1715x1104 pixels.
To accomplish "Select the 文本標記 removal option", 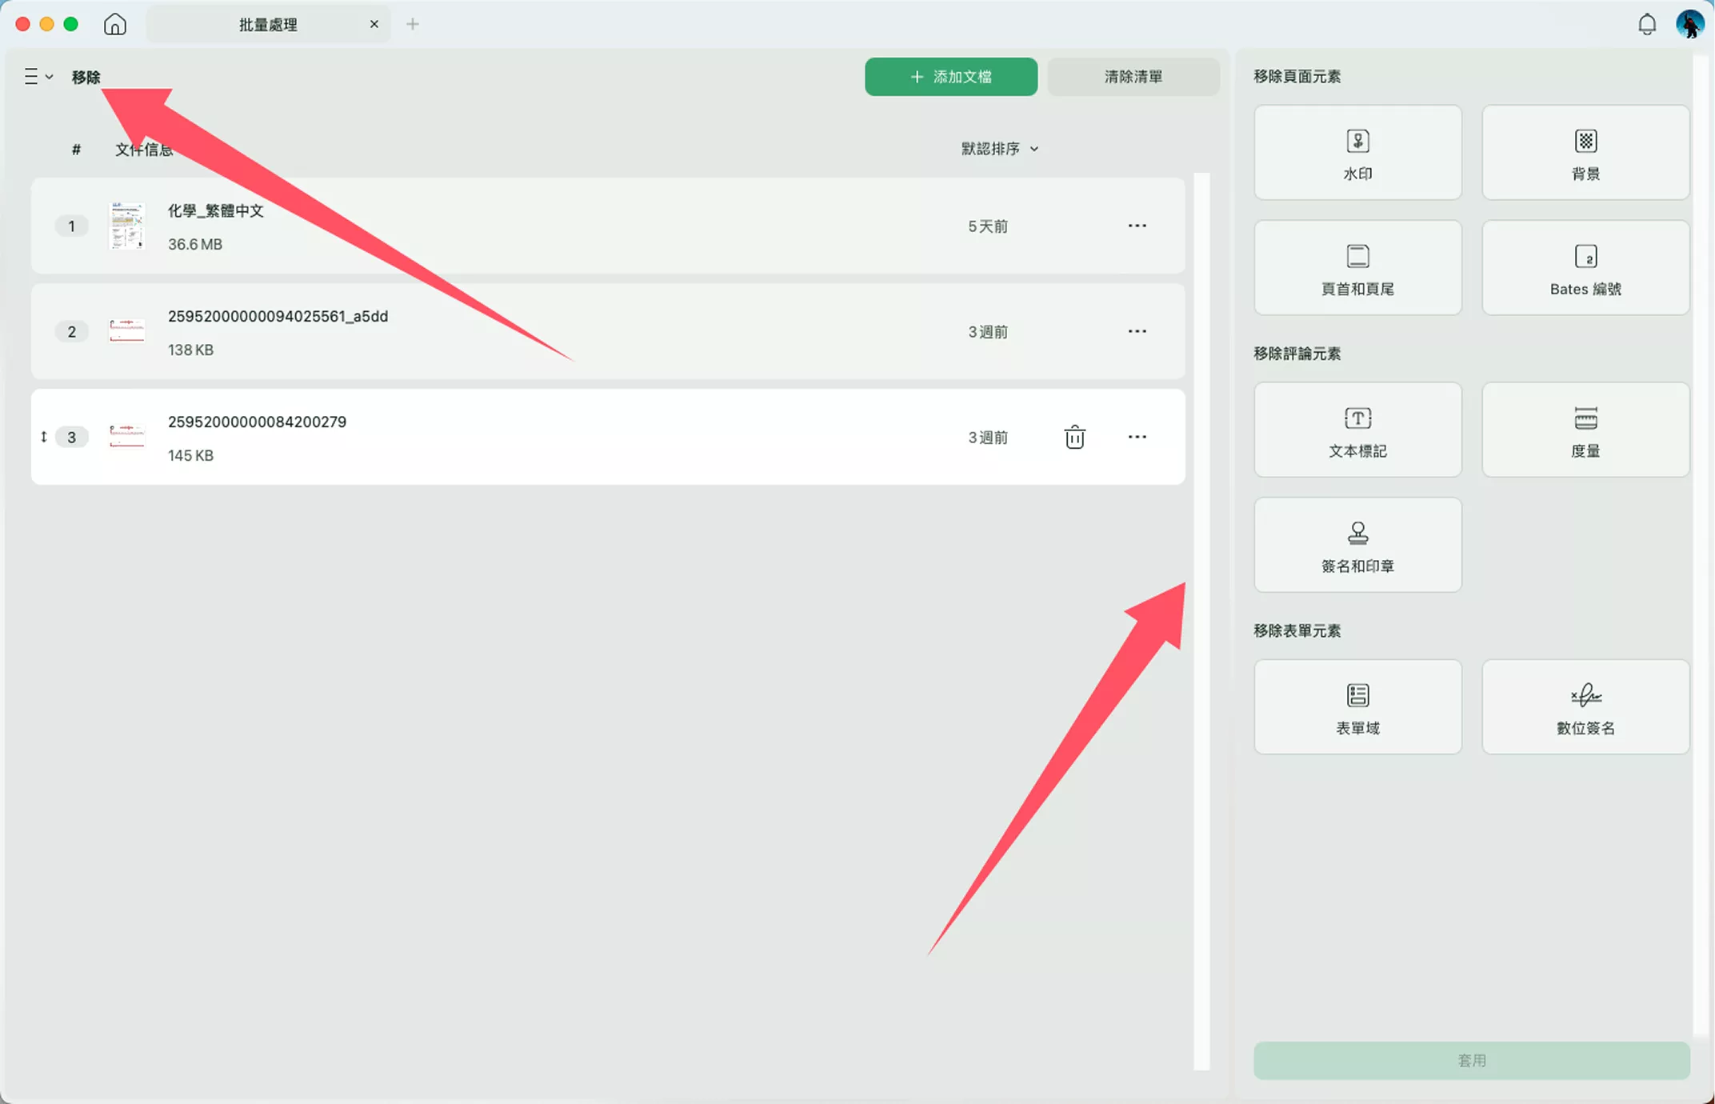I will (1357, 430).
